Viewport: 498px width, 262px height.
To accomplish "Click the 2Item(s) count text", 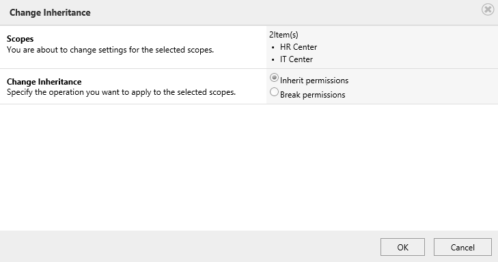I will (x=283, y=35).
